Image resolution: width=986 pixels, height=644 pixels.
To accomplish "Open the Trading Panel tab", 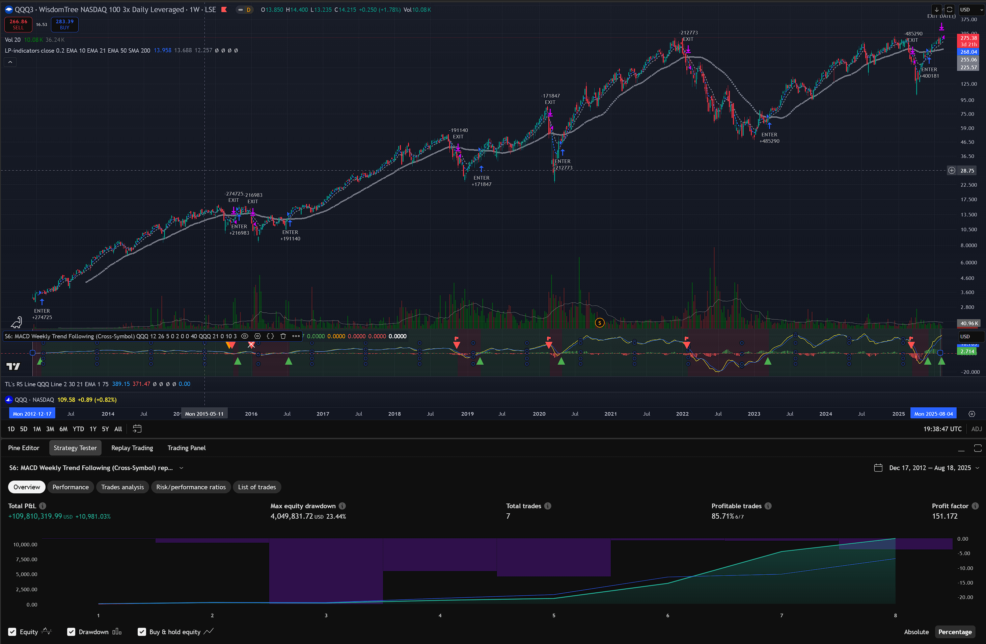I will click(186, 448).
